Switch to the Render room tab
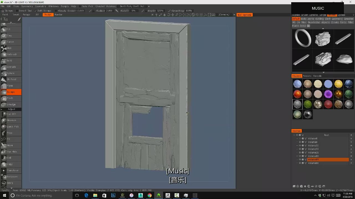 [x=59, y=15]
